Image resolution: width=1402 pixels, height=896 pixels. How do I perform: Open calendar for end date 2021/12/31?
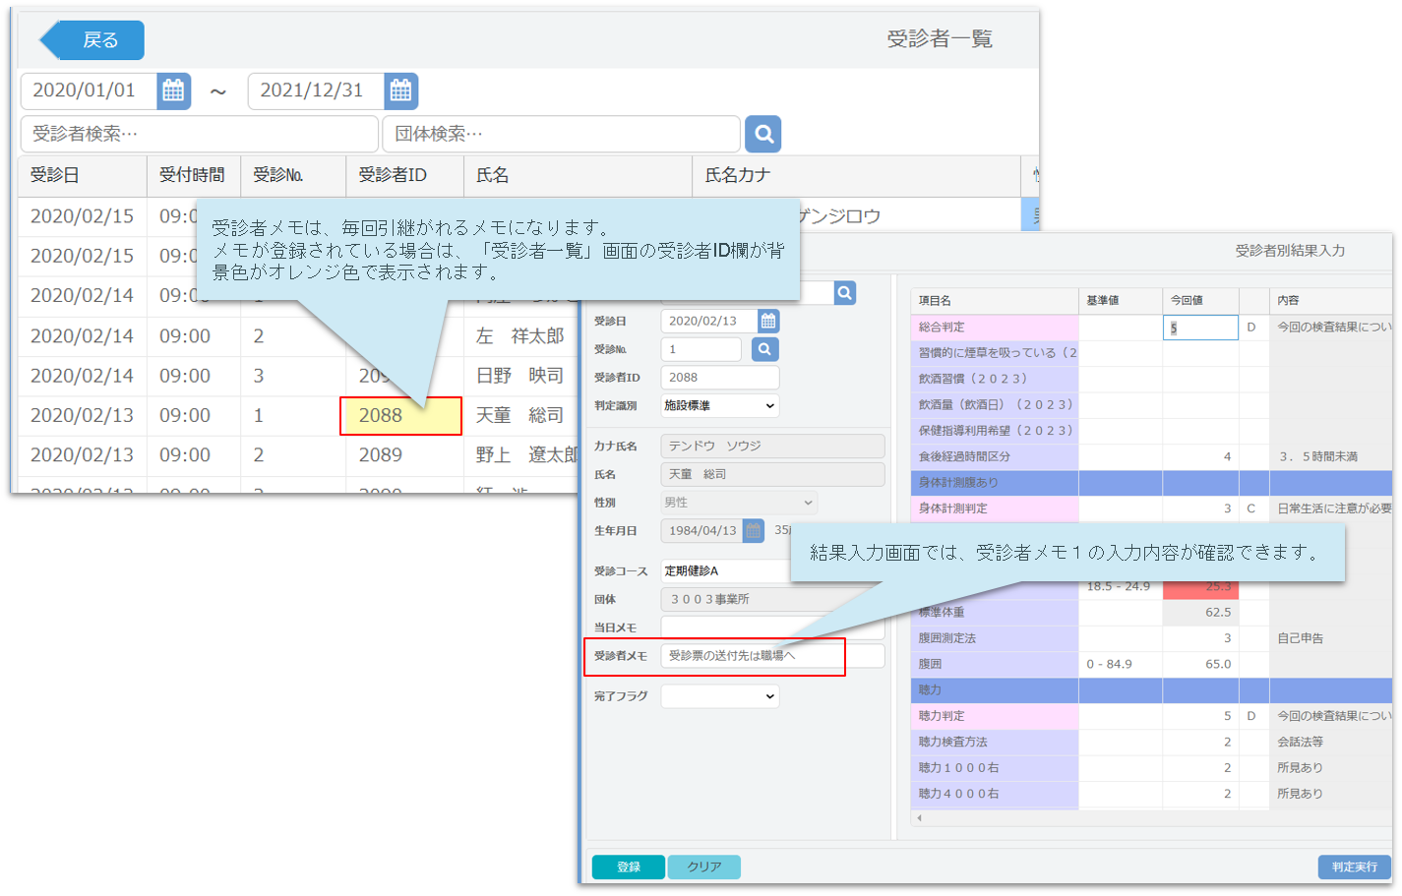(x=400, y=90)
